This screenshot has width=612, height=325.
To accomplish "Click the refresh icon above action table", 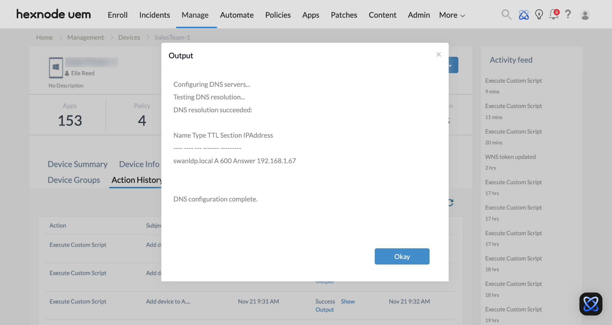I will tap(451, 203).
